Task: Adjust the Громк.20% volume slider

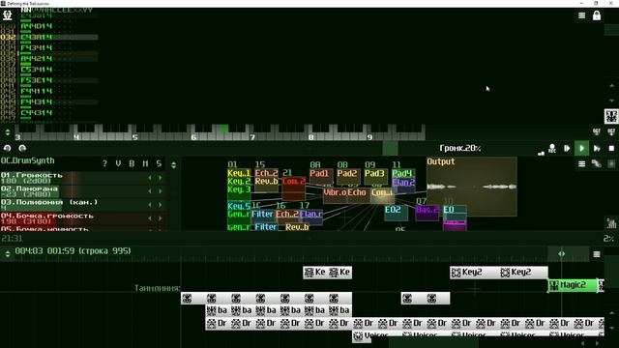Action: (x=459, y=148)
